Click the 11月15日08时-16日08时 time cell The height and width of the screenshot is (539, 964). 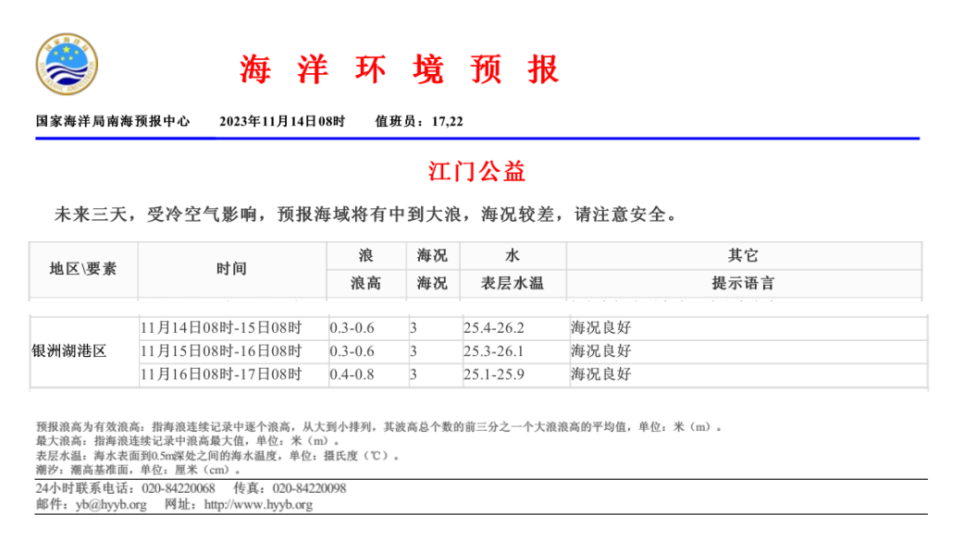pyautogui.click(x=221, y=351)
